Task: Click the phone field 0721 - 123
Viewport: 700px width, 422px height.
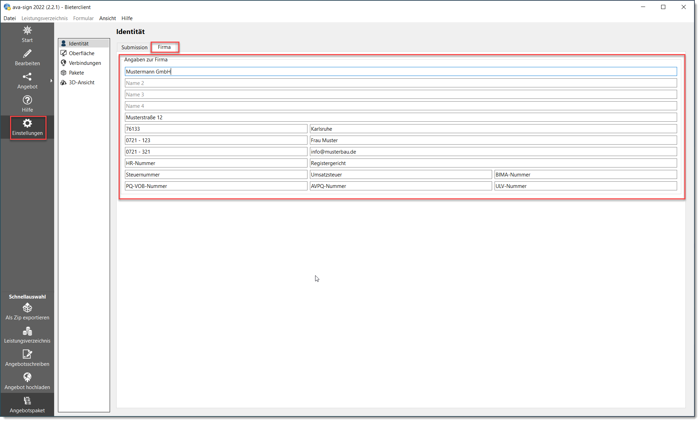Action: (216, 140)
